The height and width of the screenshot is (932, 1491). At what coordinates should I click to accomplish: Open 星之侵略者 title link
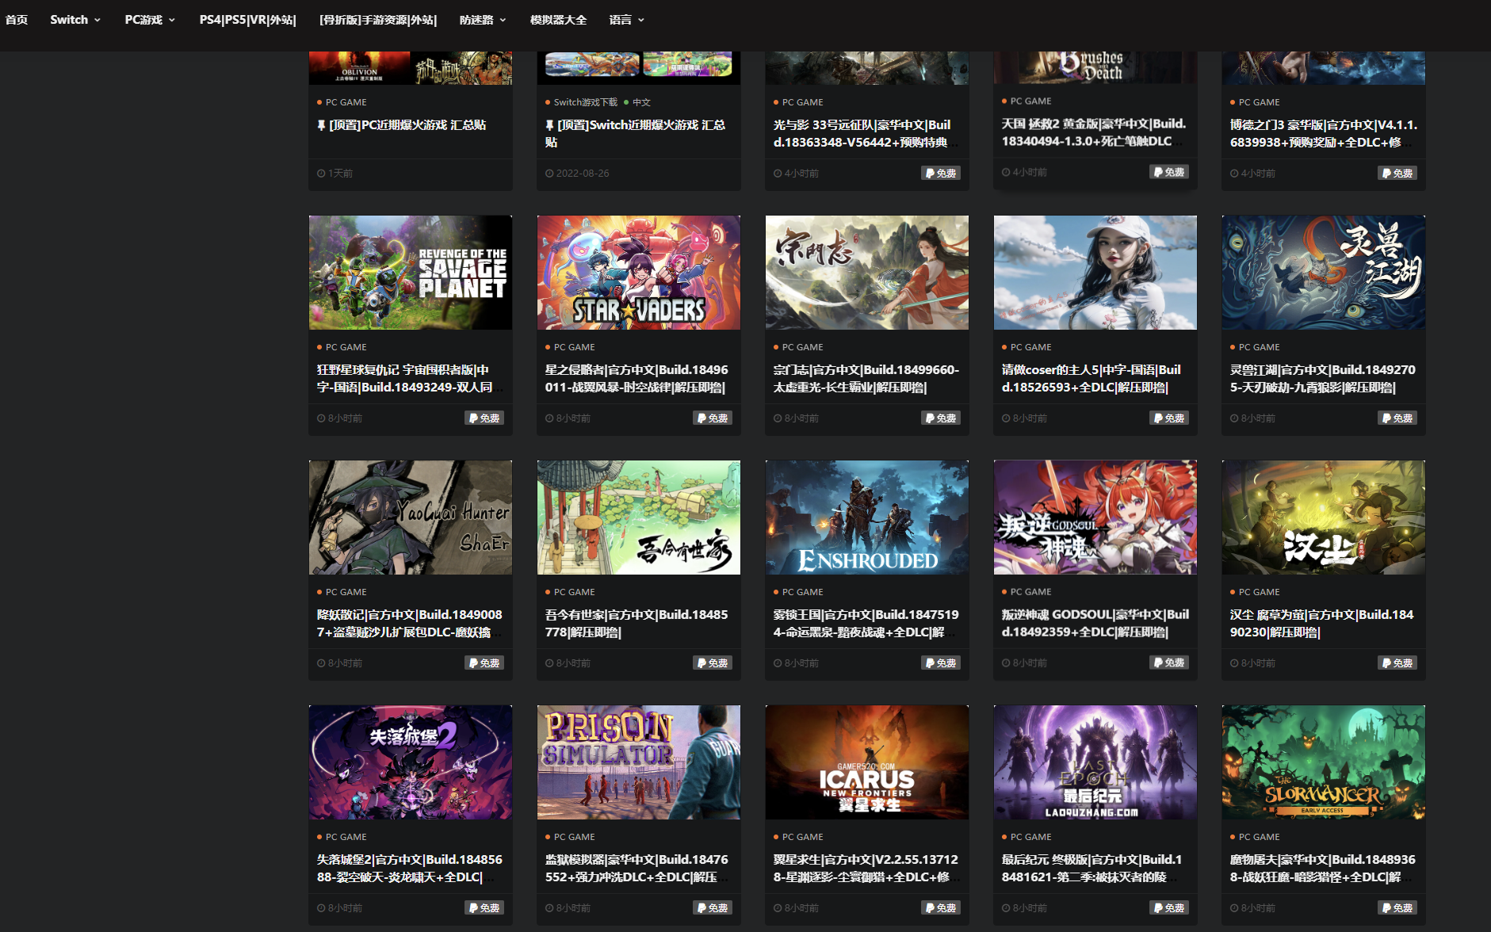[x=637, y=378]
